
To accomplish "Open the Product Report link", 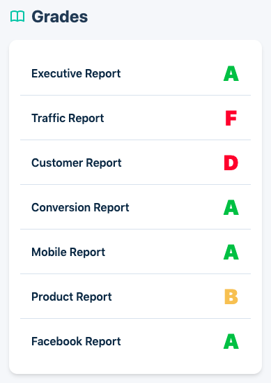I will [x=72, y=296].
